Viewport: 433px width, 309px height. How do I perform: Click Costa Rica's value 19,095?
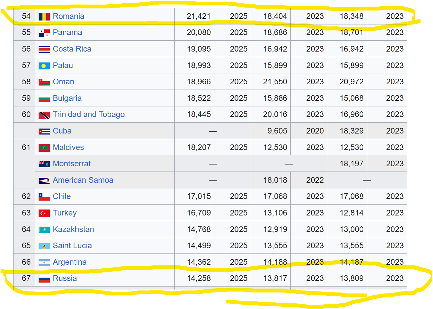pos(198,49)
